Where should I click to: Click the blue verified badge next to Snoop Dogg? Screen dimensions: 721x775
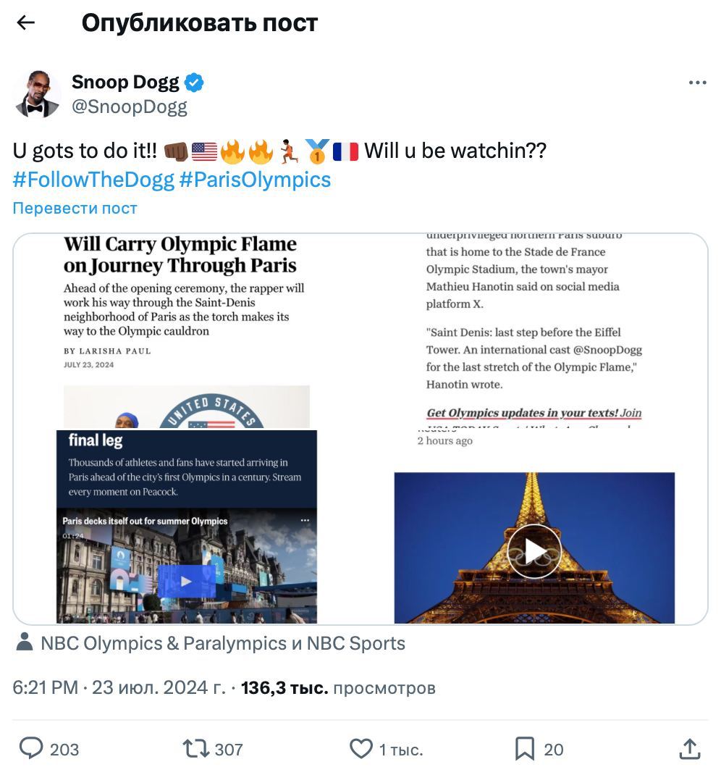coord(194,83)
